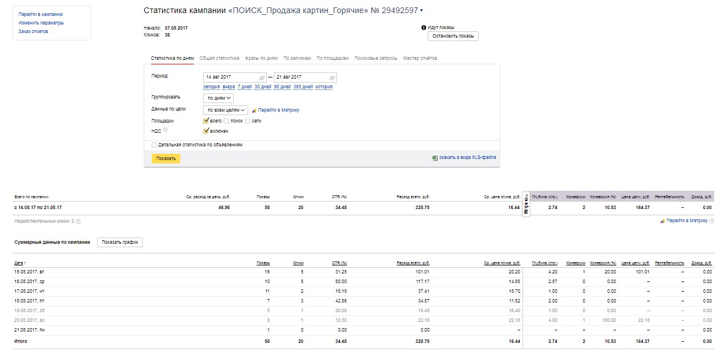Open calendar icon in end date field
The image size is (725, 356).
click(333, 77)
